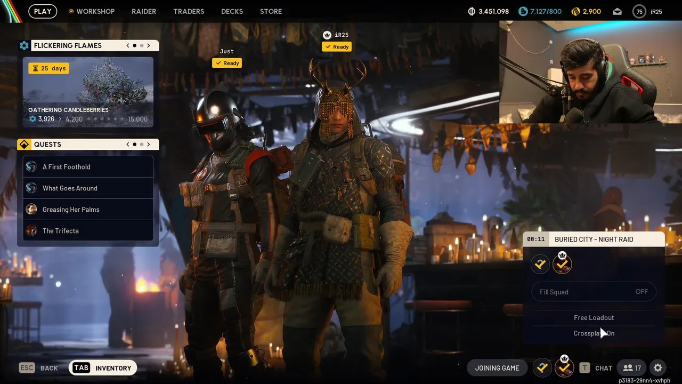Open the Greasing Her Palms quest
682x384 pixels.
point(88,210)
